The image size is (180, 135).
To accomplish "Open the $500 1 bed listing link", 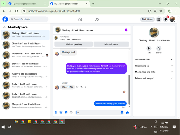I will point(71,40).
